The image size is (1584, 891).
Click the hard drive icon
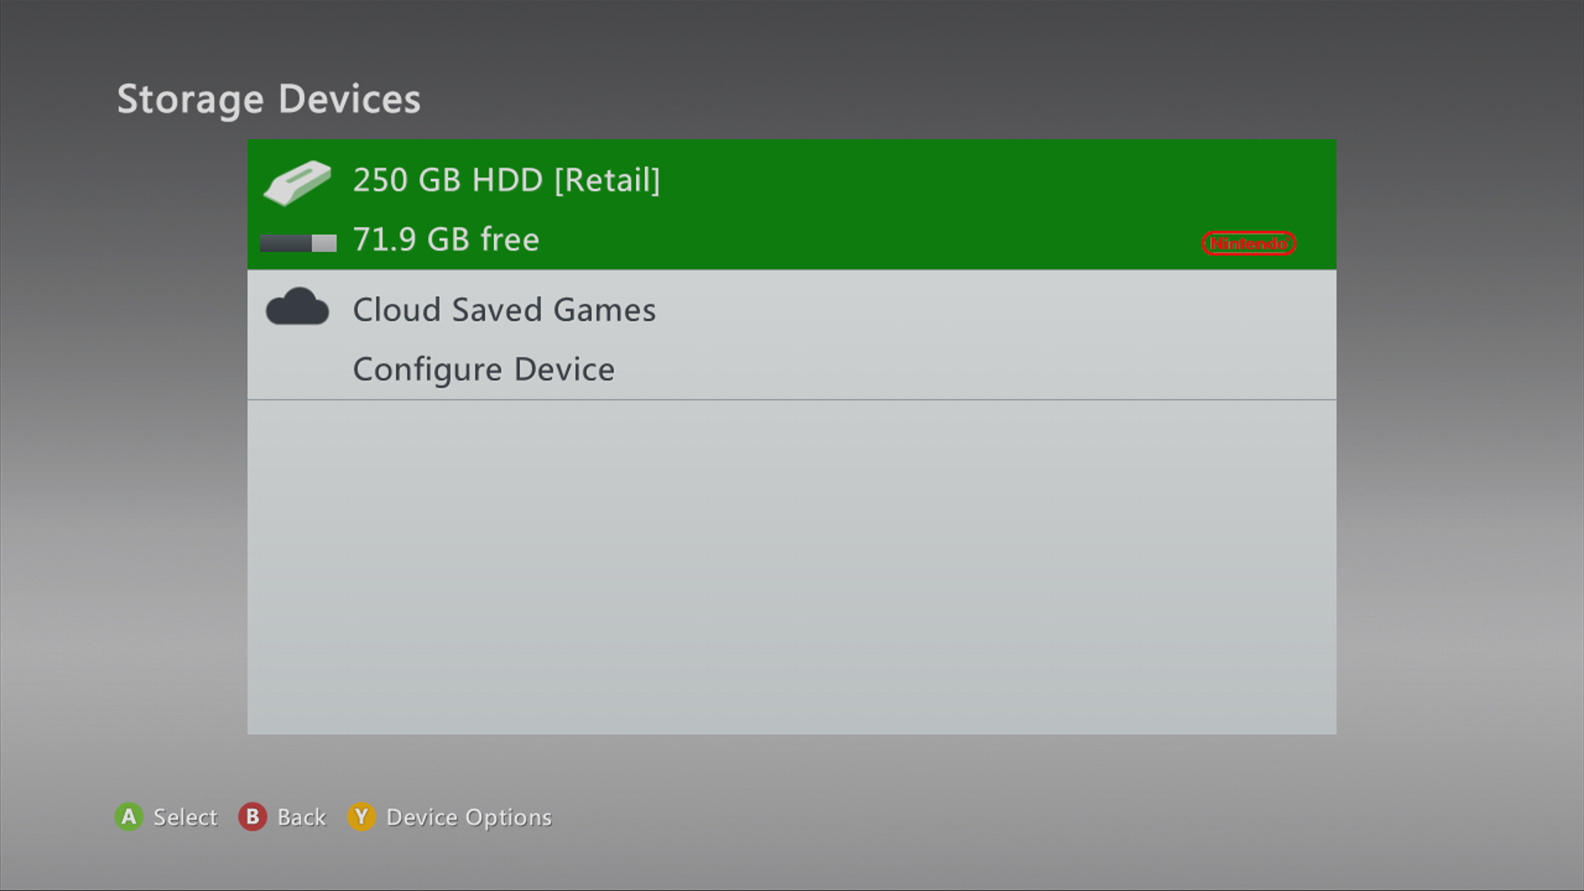pyautogui.click(x=297, y=182)
